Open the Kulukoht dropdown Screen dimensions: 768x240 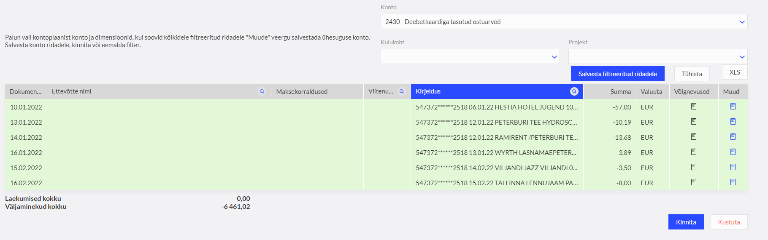pyautogui.click(x=470, y=56)
